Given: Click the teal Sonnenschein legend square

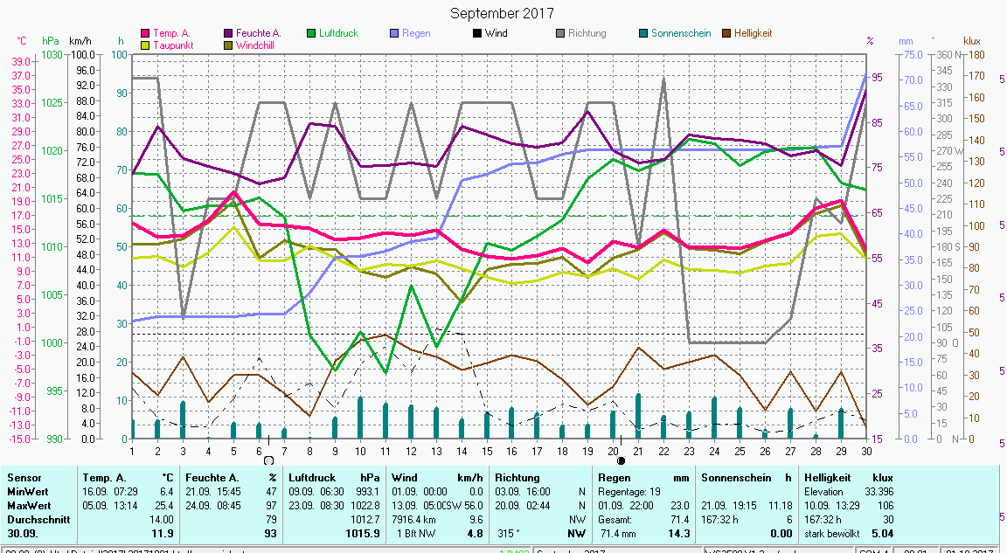Looking at the screenshot, I should pyautogui.click(x=643, y=34).
